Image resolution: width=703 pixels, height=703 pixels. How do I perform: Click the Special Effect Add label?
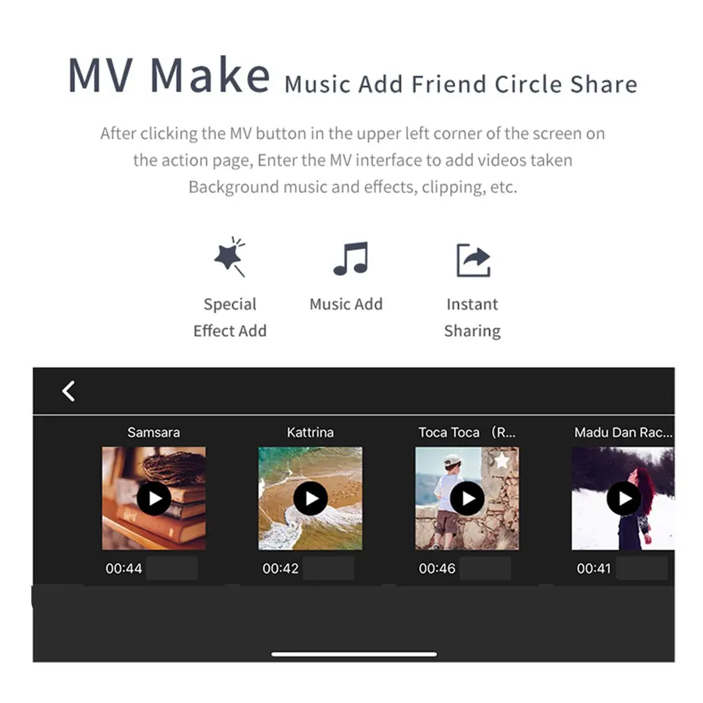point(230,317)
